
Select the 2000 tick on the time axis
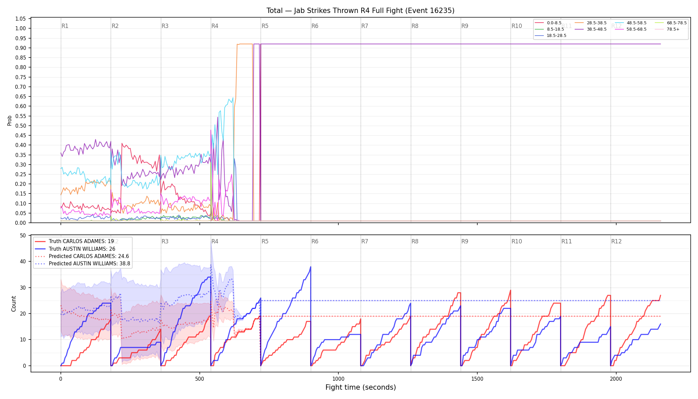[x=616, y=379]
